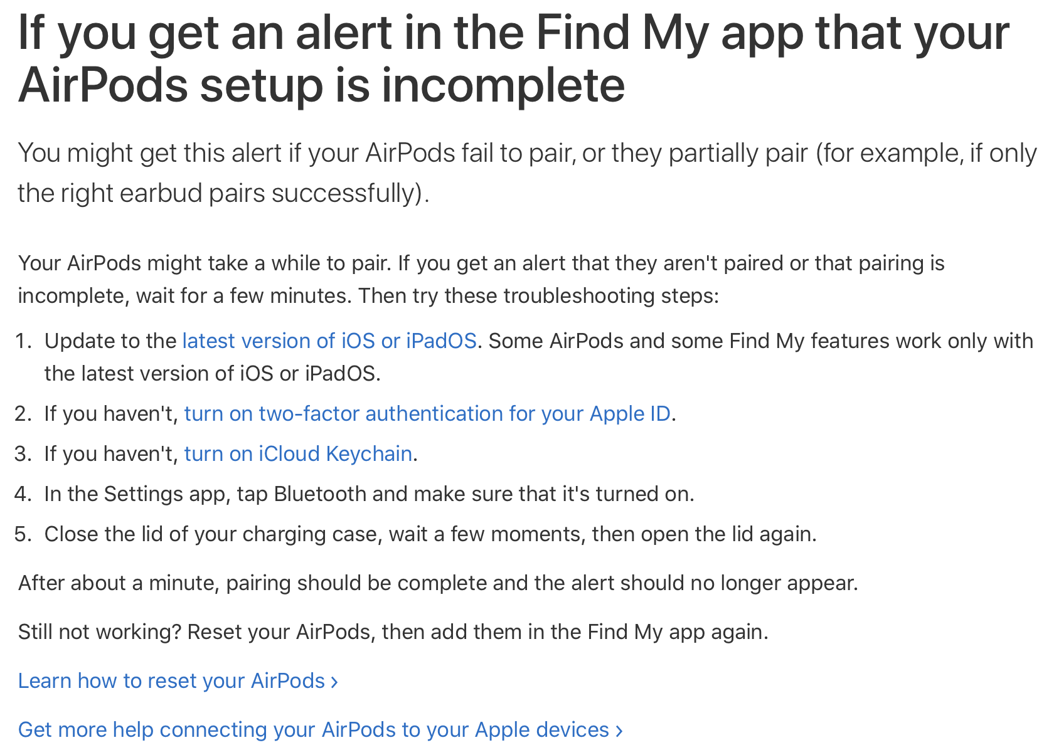Click the word Bluetooth in step 4
The width and height of the screenshot is (1049, 750).
click(320, 494)
